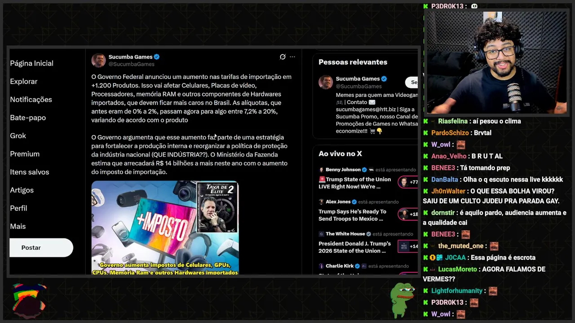575x323 pixels.
Task: Click the streamer webcam feed
Action: (x=496, y=62)
